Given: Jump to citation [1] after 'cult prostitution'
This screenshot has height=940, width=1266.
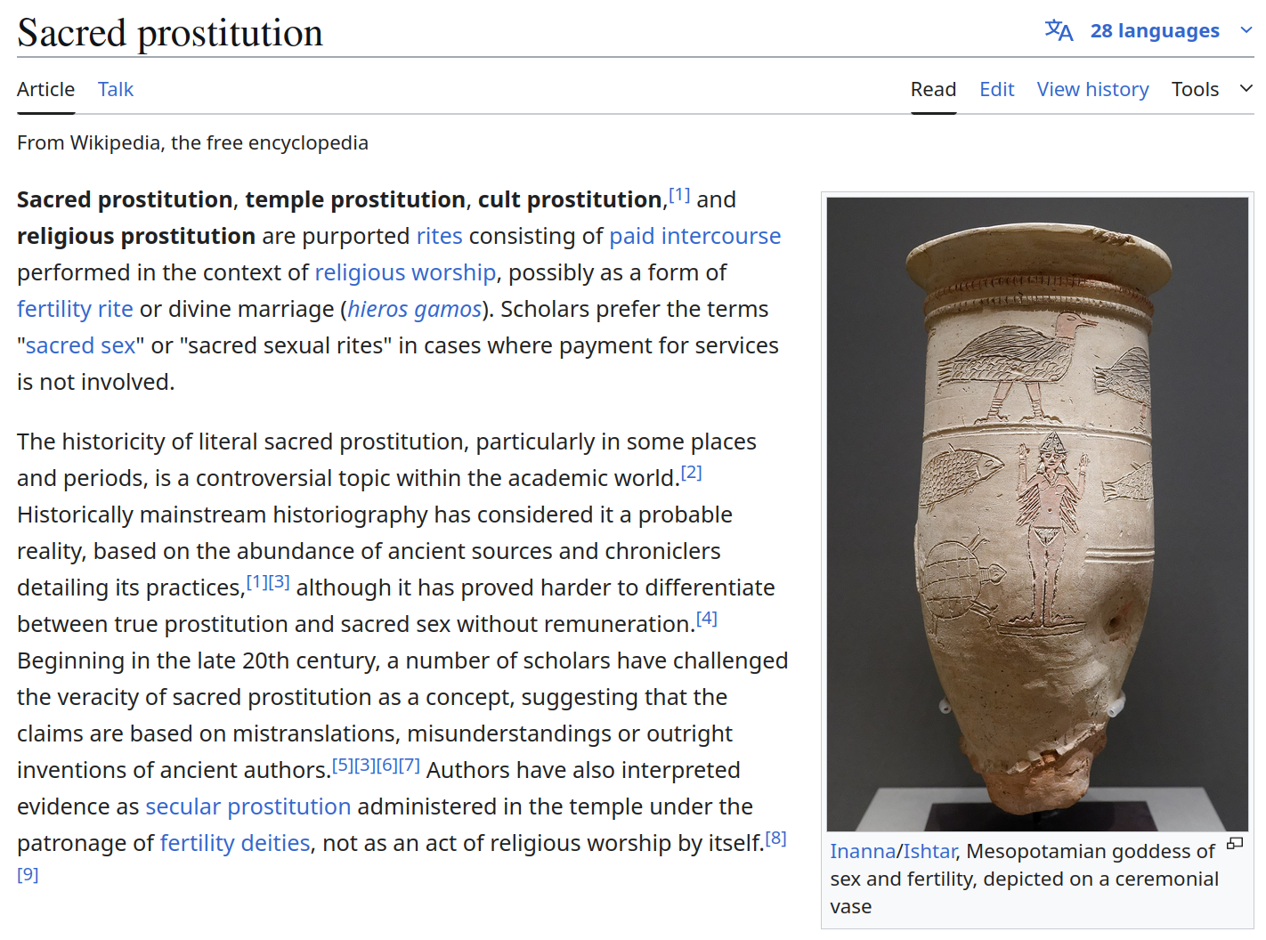Looking at the screenshot, I should [x=679, y=194].
